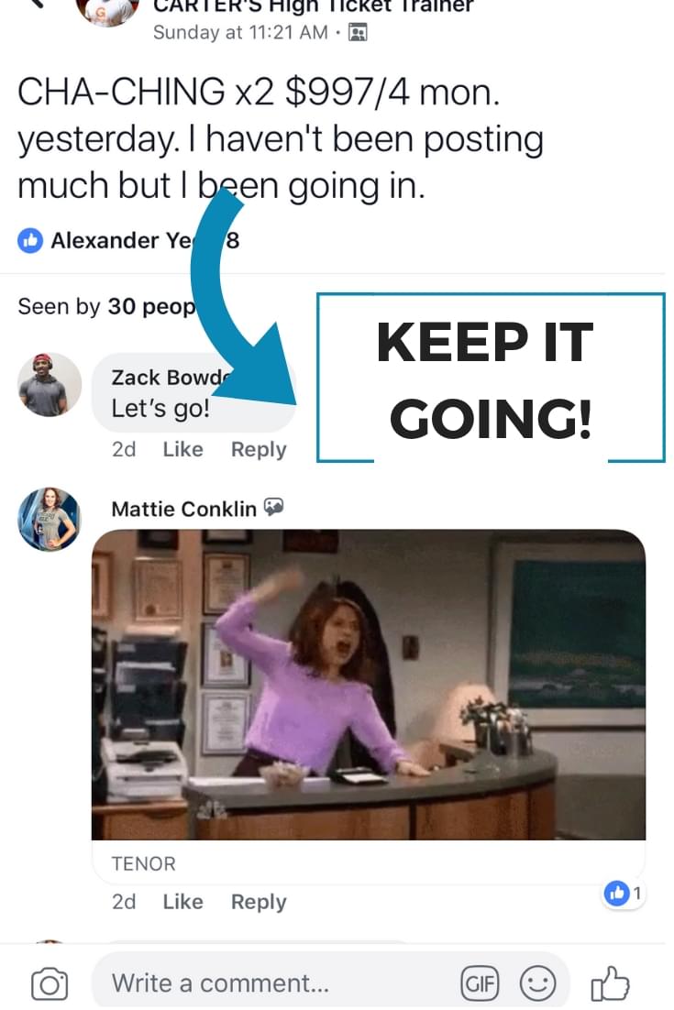Tap the chat bubble badge beside Mattie Conklin
The width and height of the screenshot is (674, 1010).
274,508
